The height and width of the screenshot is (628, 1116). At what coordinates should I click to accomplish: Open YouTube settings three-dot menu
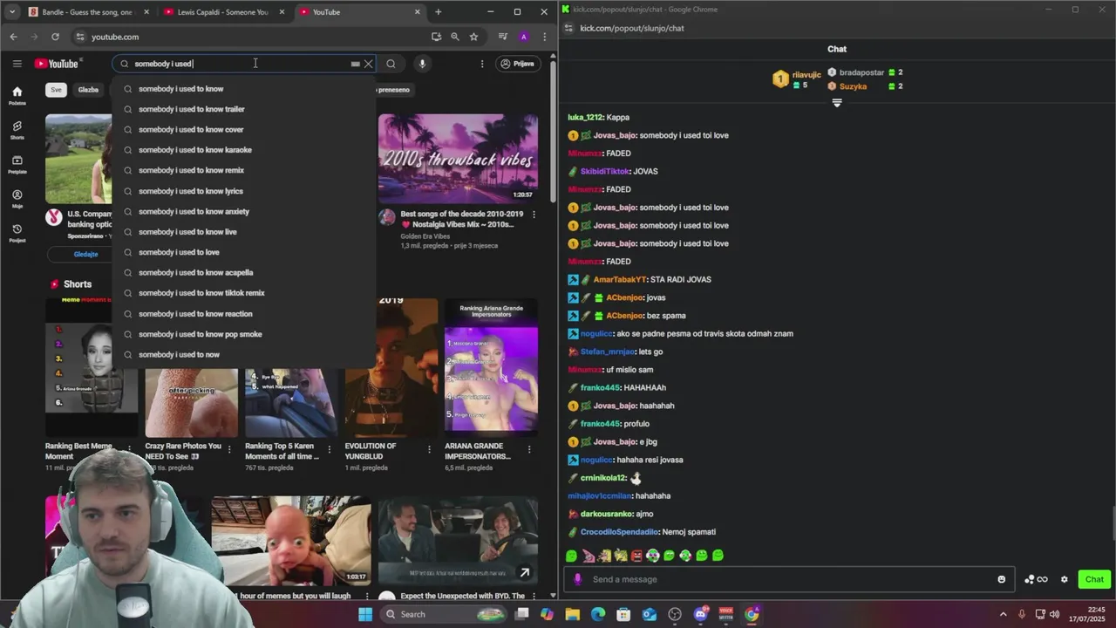[481, 64]
